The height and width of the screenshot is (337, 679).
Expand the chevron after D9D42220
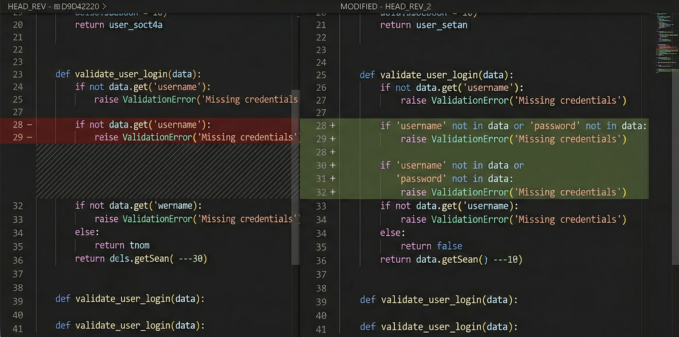click(x=104, y=6)
